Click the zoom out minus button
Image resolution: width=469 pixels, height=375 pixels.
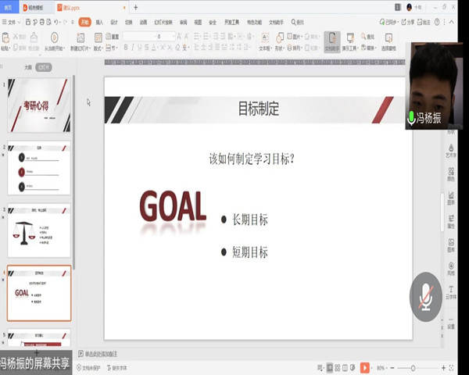pos(392,368)
